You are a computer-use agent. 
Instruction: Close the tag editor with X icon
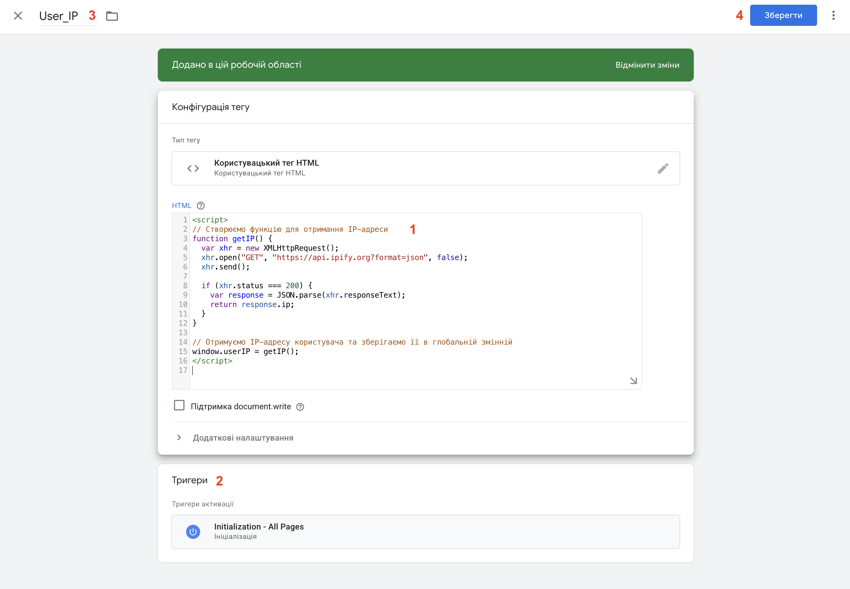tap(18, 16)
